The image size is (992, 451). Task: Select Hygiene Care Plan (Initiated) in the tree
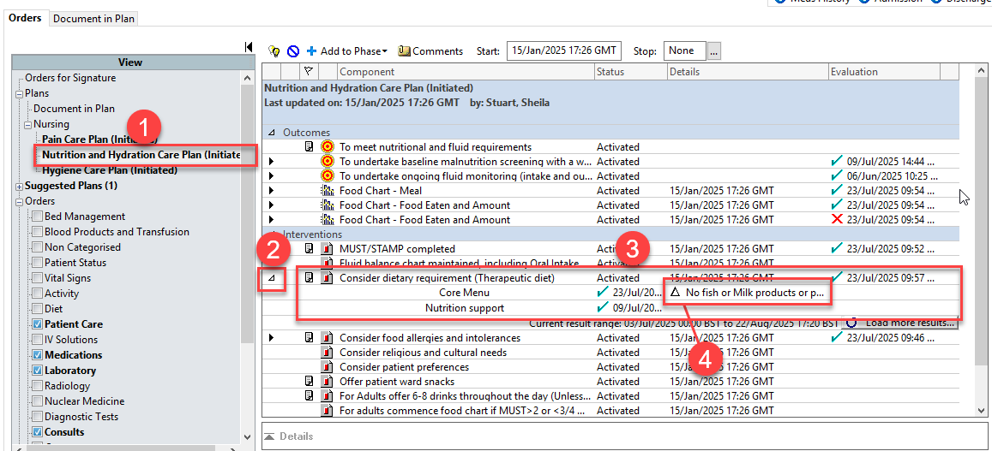click(x=110, y=170)
